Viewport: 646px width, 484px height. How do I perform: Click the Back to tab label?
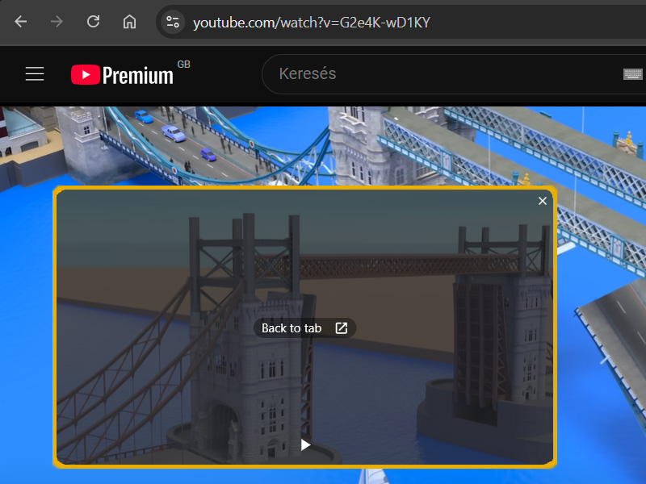(x=292, y=328)
